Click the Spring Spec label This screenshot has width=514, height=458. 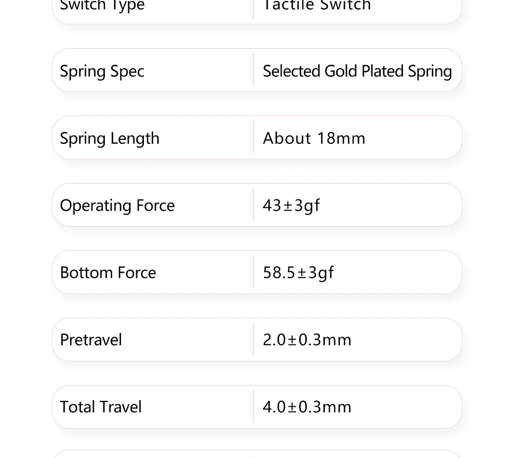102,71
